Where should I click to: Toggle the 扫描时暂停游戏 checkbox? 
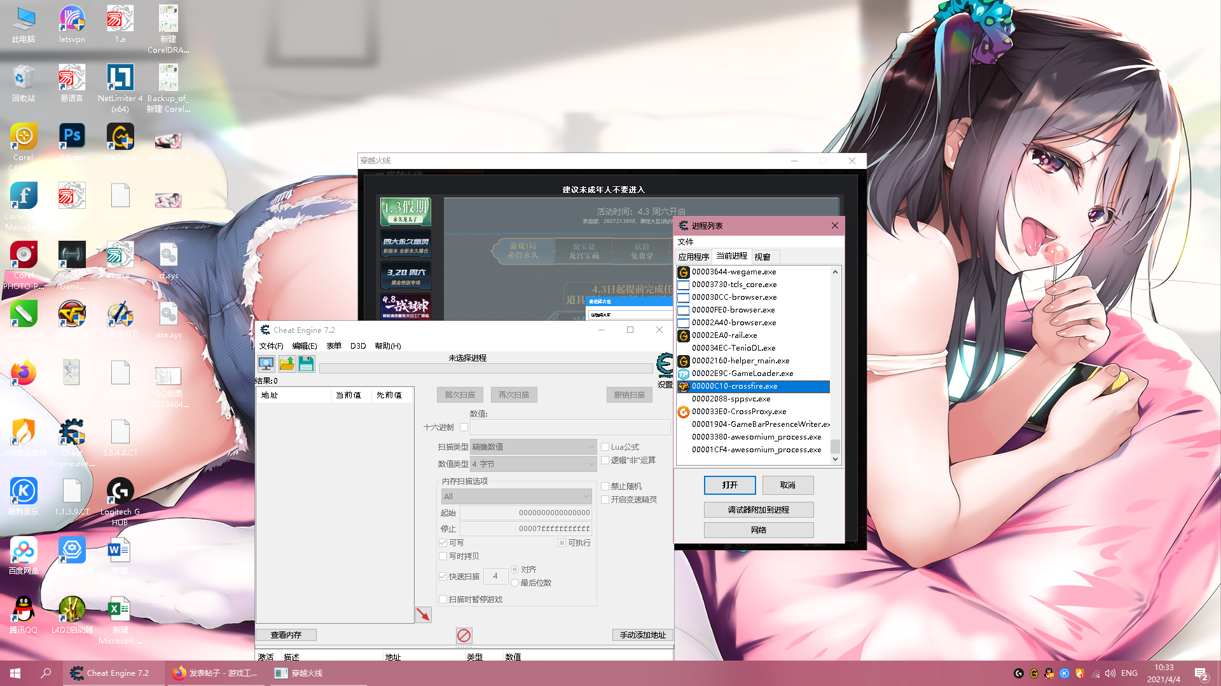(443, 600)
